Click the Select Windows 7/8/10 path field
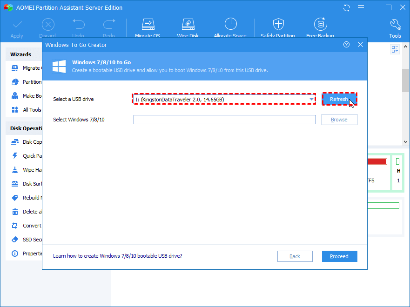Image resolution: width=410 pixels, height=307 pixels. point(225,120)
